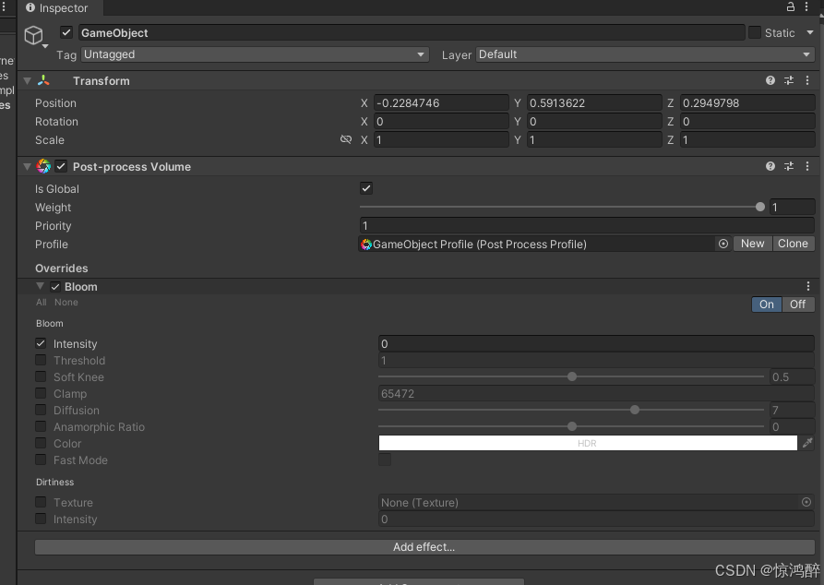Click the Priority value field
This screenshot has width=824, height=585.
click(x=587, y=226)
